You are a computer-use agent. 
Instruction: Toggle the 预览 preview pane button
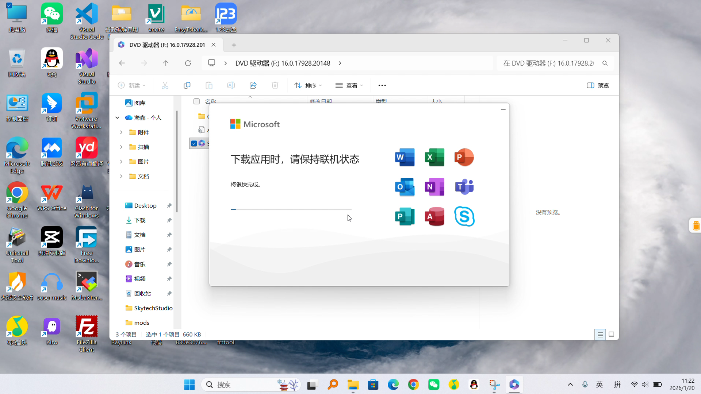598,85
